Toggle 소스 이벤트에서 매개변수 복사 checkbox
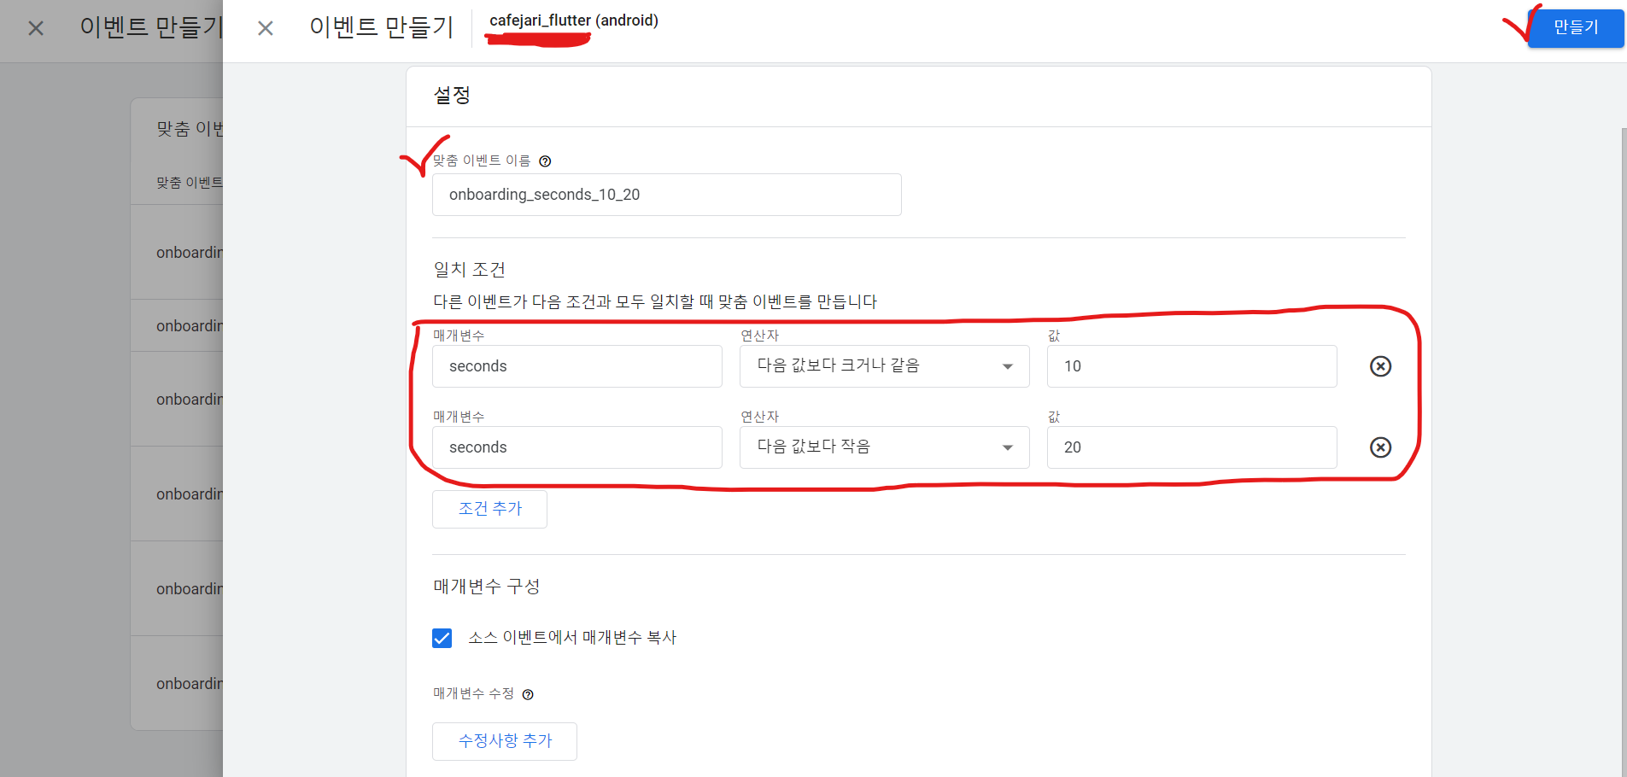Image resolution: width=1627 pixels, height=777 pixels. pos(442,638)
